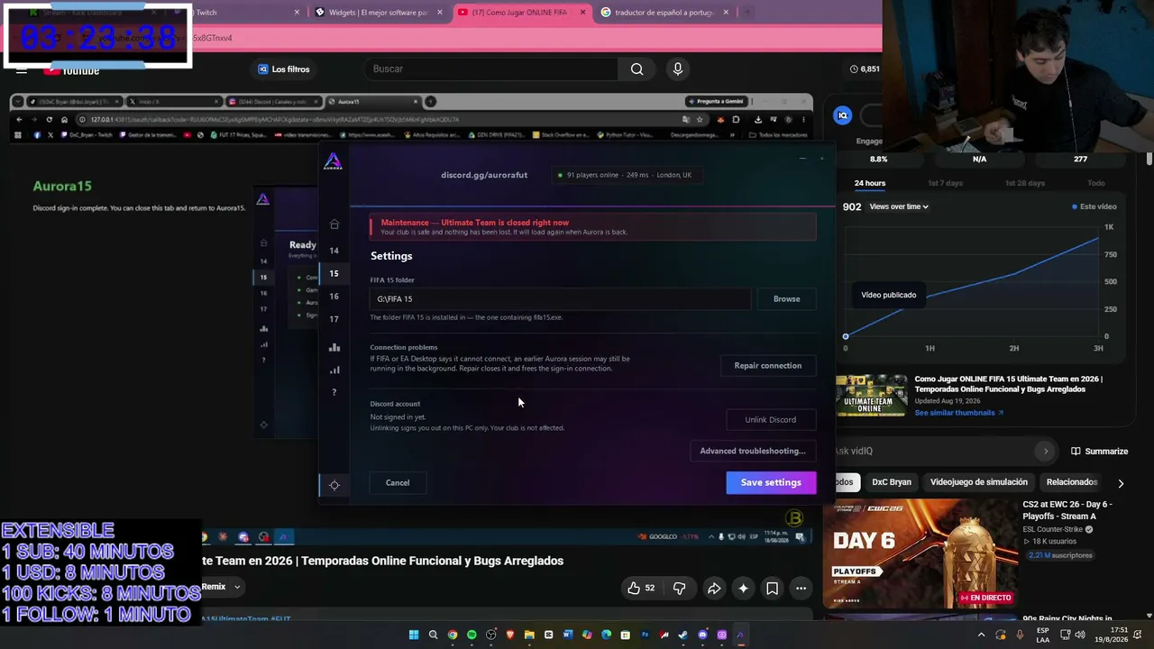Select FIFA 16 in Aurora sidebar
This screenshot has height=649, width=1154.
[334, 297]
